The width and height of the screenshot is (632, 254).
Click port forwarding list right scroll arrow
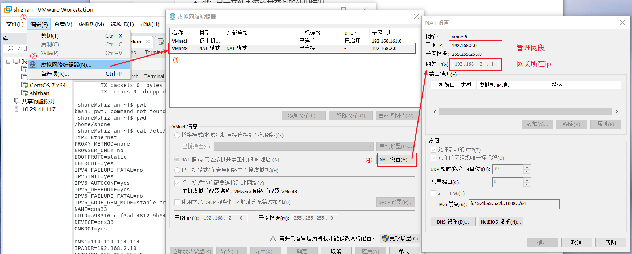pyautogui.click(x=617, y=112)
